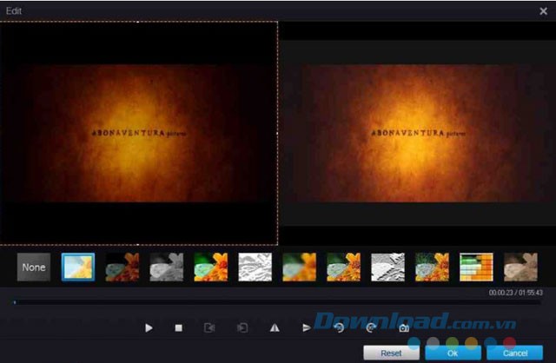Confirm edits with the Ok button

(x=453, y=353)
